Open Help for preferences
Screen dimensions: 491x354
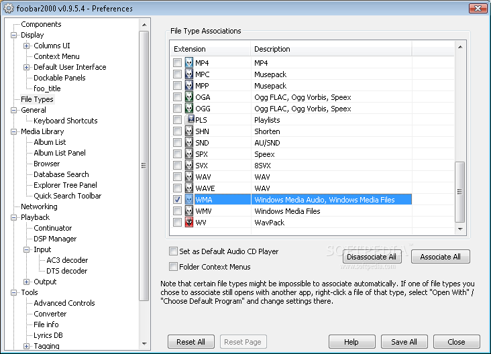(x=351, y=342)
